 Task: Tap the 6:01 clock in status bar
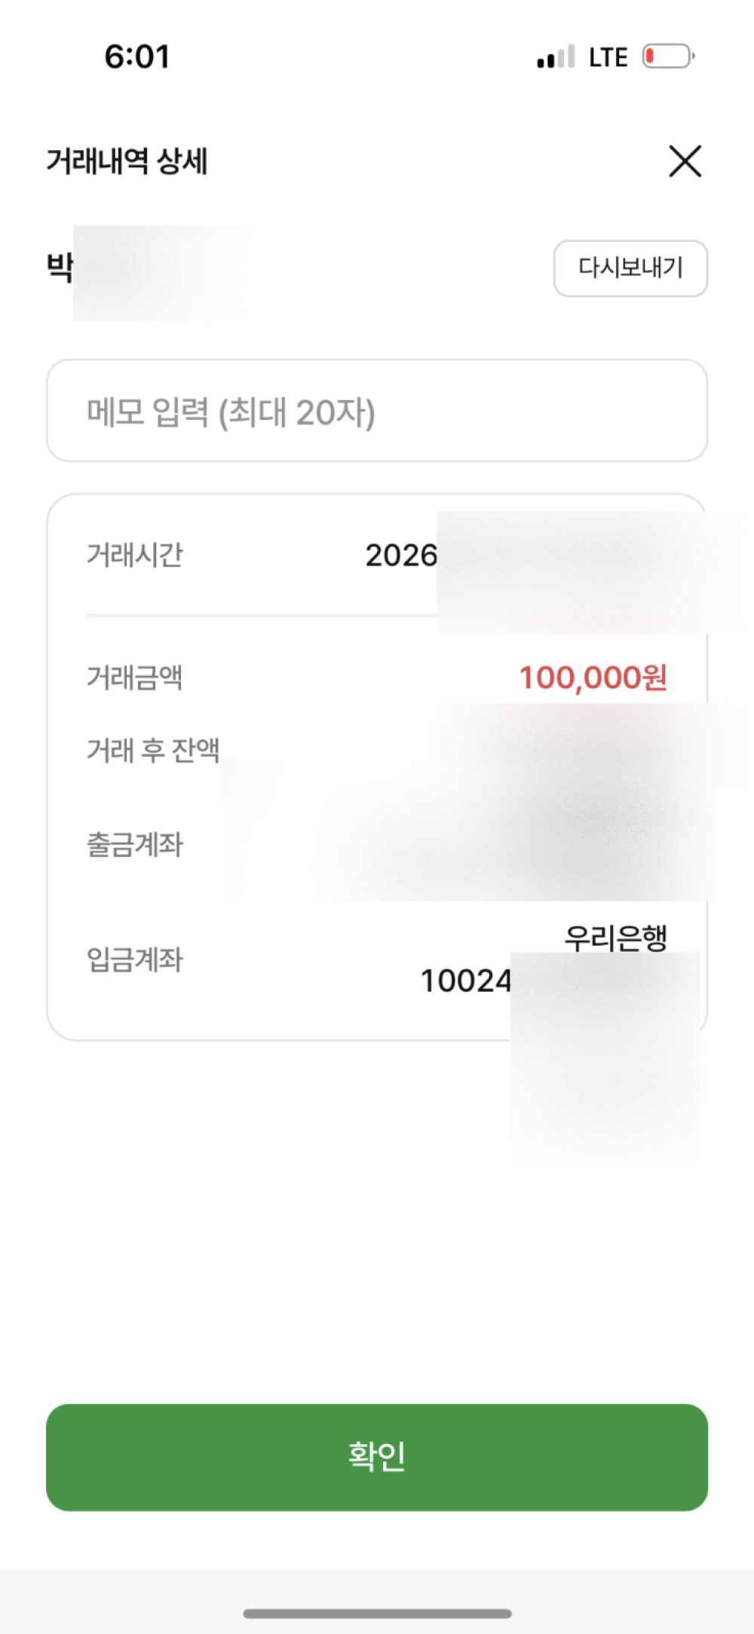click(137, 57)
